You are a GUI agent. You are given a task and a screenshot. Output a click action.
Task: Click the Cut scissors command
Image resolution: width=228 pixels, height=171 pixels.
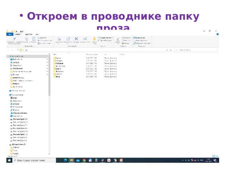(x=42, y=38)
